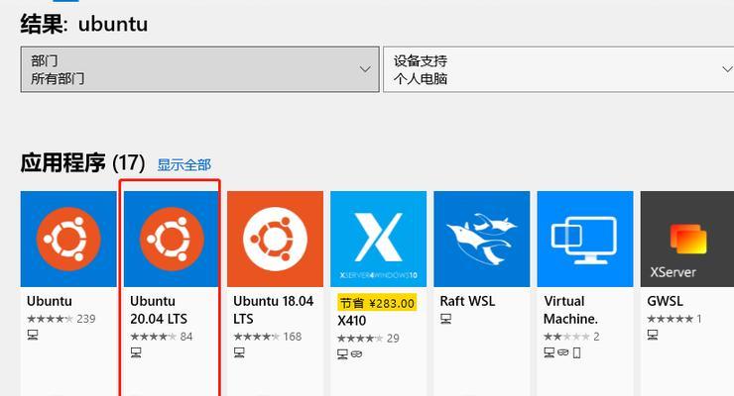
Task: Expand the 设备支持 device support dropdown
Action: 558,69
